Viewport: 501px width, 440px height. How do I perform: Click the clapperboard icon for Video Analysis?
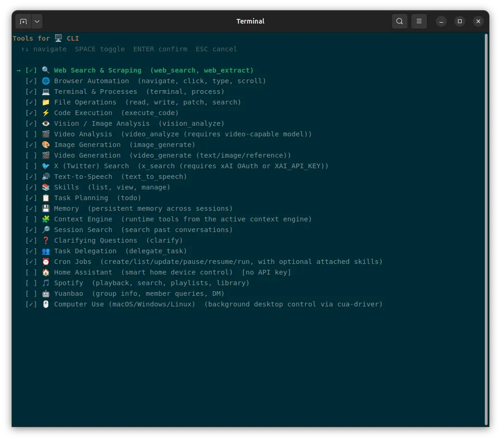coord(46,134)
